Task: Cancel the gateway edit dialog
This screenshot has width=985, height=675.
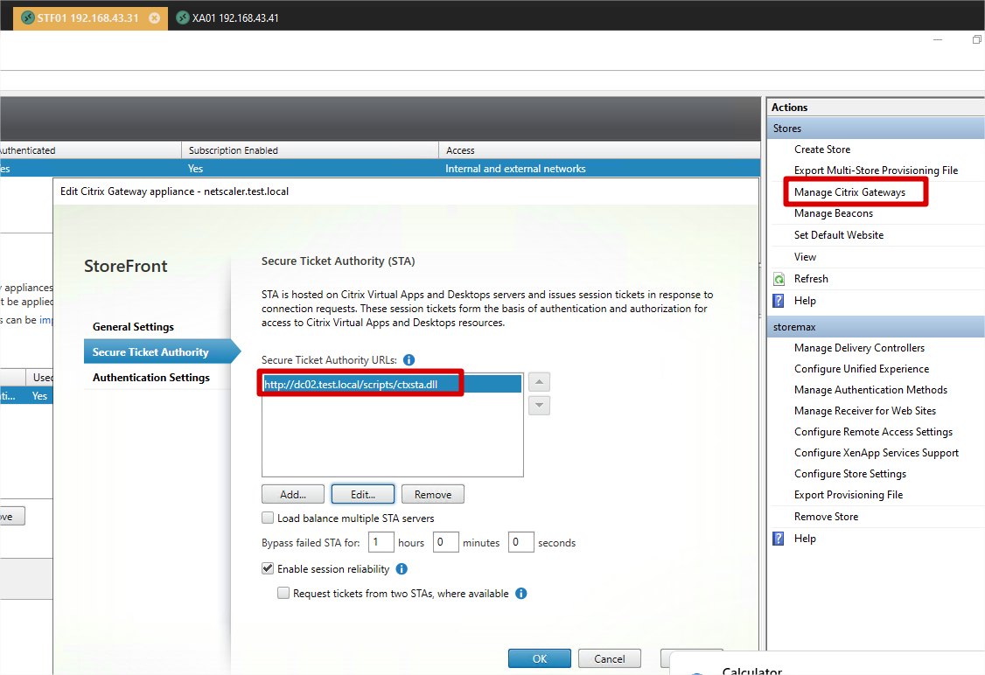Action: [x=610, y=658]
